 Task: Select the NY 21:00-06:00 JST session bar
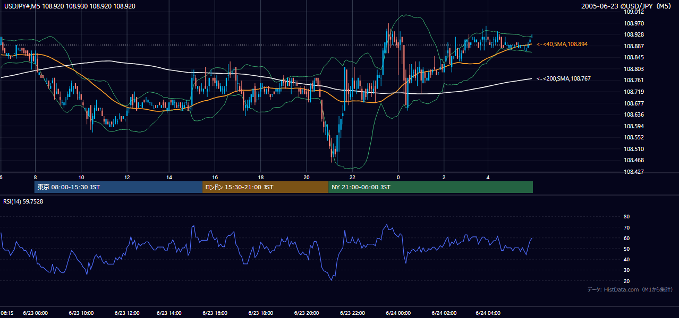(430, 187)
